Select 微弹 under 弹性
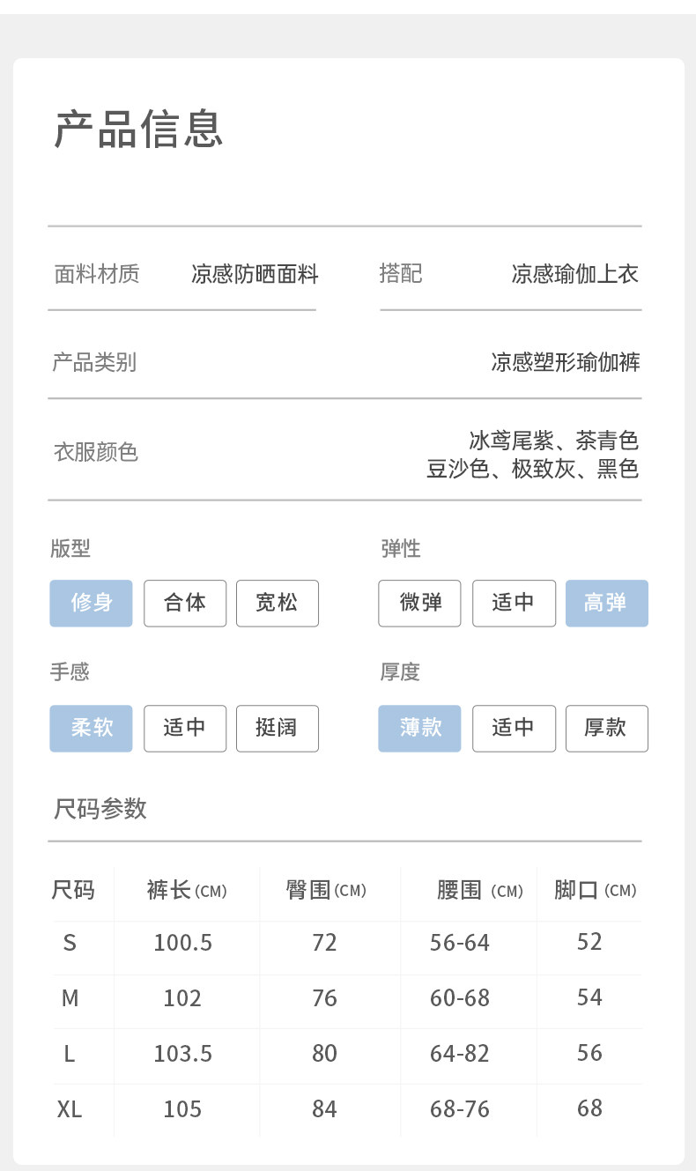696x1171 pixels. (420, 603)
